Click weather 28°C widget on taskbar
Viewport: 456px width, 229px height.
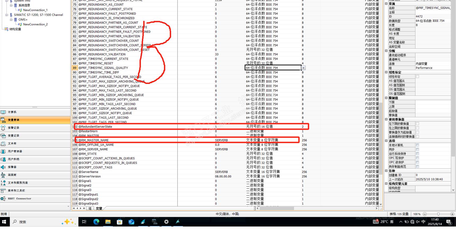pyautogui.click(x=384, y=222)
